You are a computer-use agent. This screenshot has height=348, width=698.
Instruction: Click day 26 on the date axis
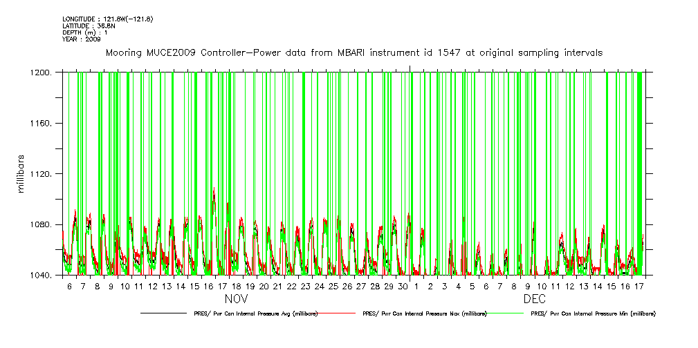tap(347, 286)
